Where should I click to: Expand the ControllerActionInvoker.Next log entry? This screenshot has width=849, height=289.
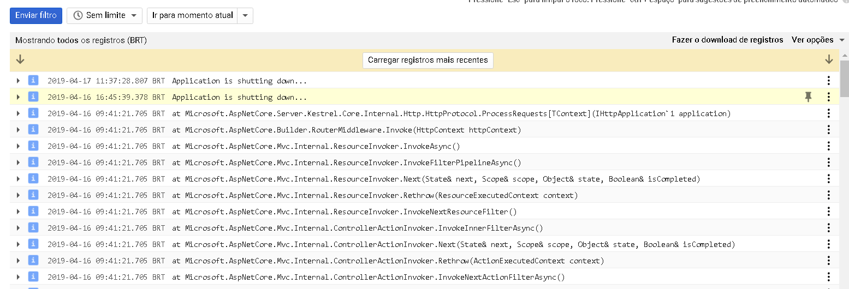(x=18, y=244)
